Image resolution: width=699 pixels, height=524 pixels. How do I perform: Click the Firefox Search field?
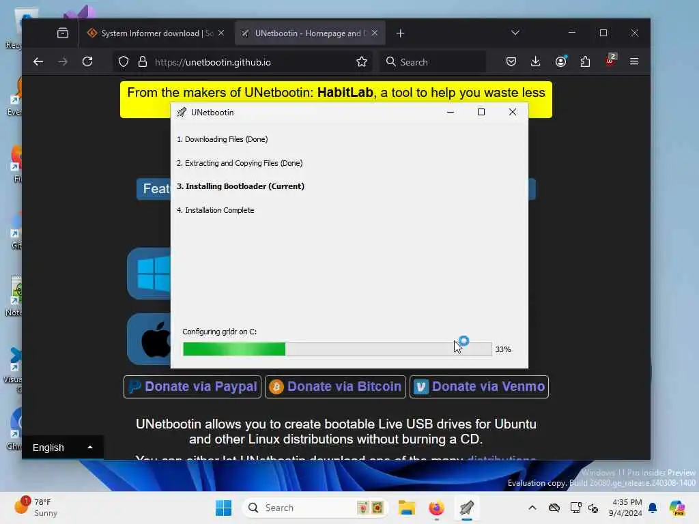(432, 62)
